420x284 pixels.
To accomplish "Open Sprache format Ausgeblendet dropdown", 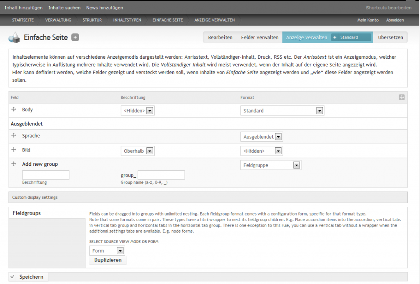I will (261, 137).
